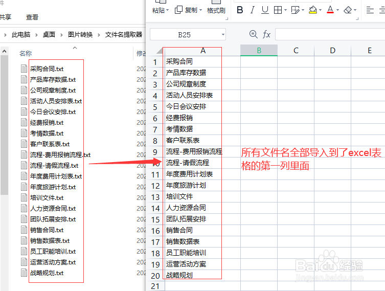
Task: Apply italic formatting
Action: point(252,10)
